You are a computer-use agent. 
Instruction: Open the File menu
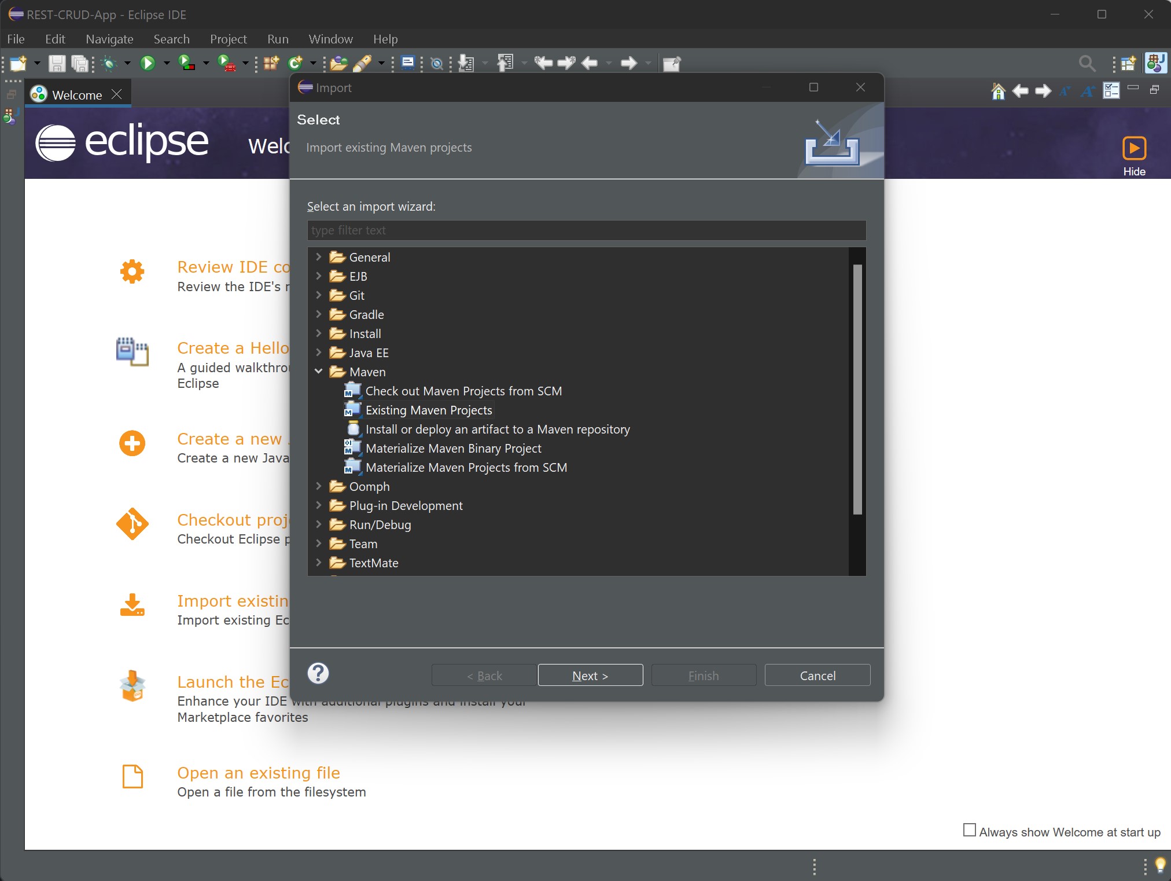tap(16, 39)
